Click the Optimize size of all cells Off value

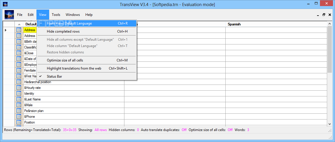[230, 130]
